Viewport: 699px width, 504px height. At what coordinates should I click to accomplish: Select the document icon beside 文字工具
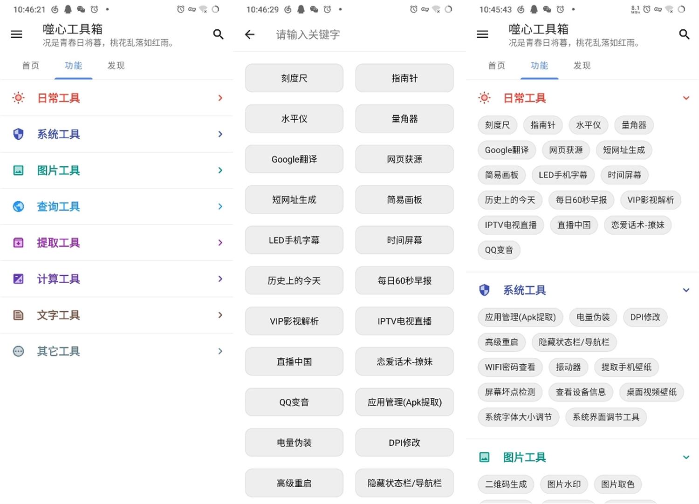[x=18, y=315]
